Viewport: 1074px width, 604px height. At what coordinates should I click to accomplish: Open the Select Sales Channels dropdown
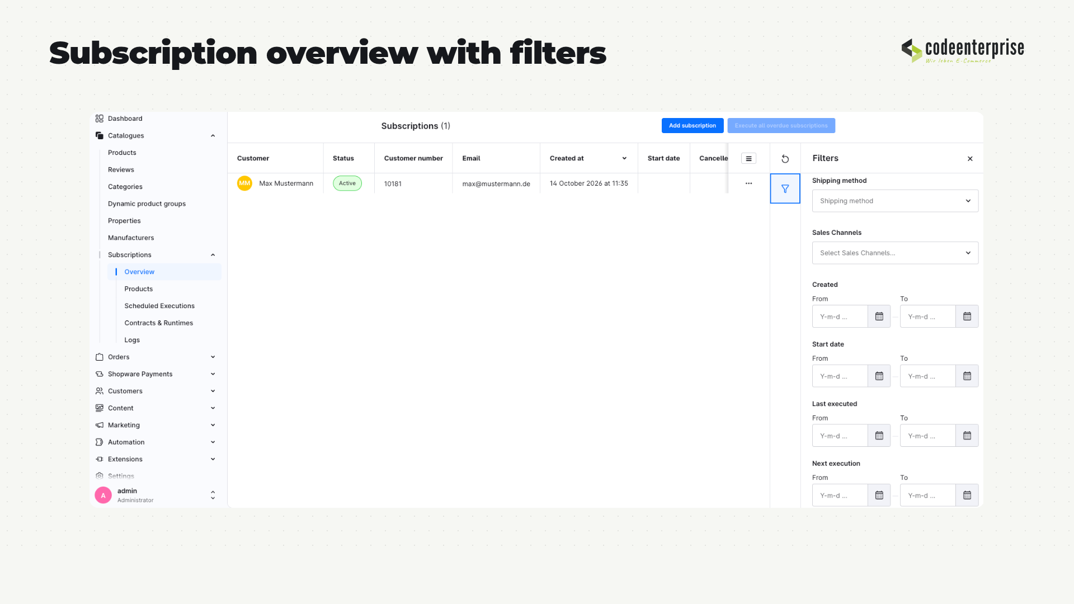(x=895, y=253)
